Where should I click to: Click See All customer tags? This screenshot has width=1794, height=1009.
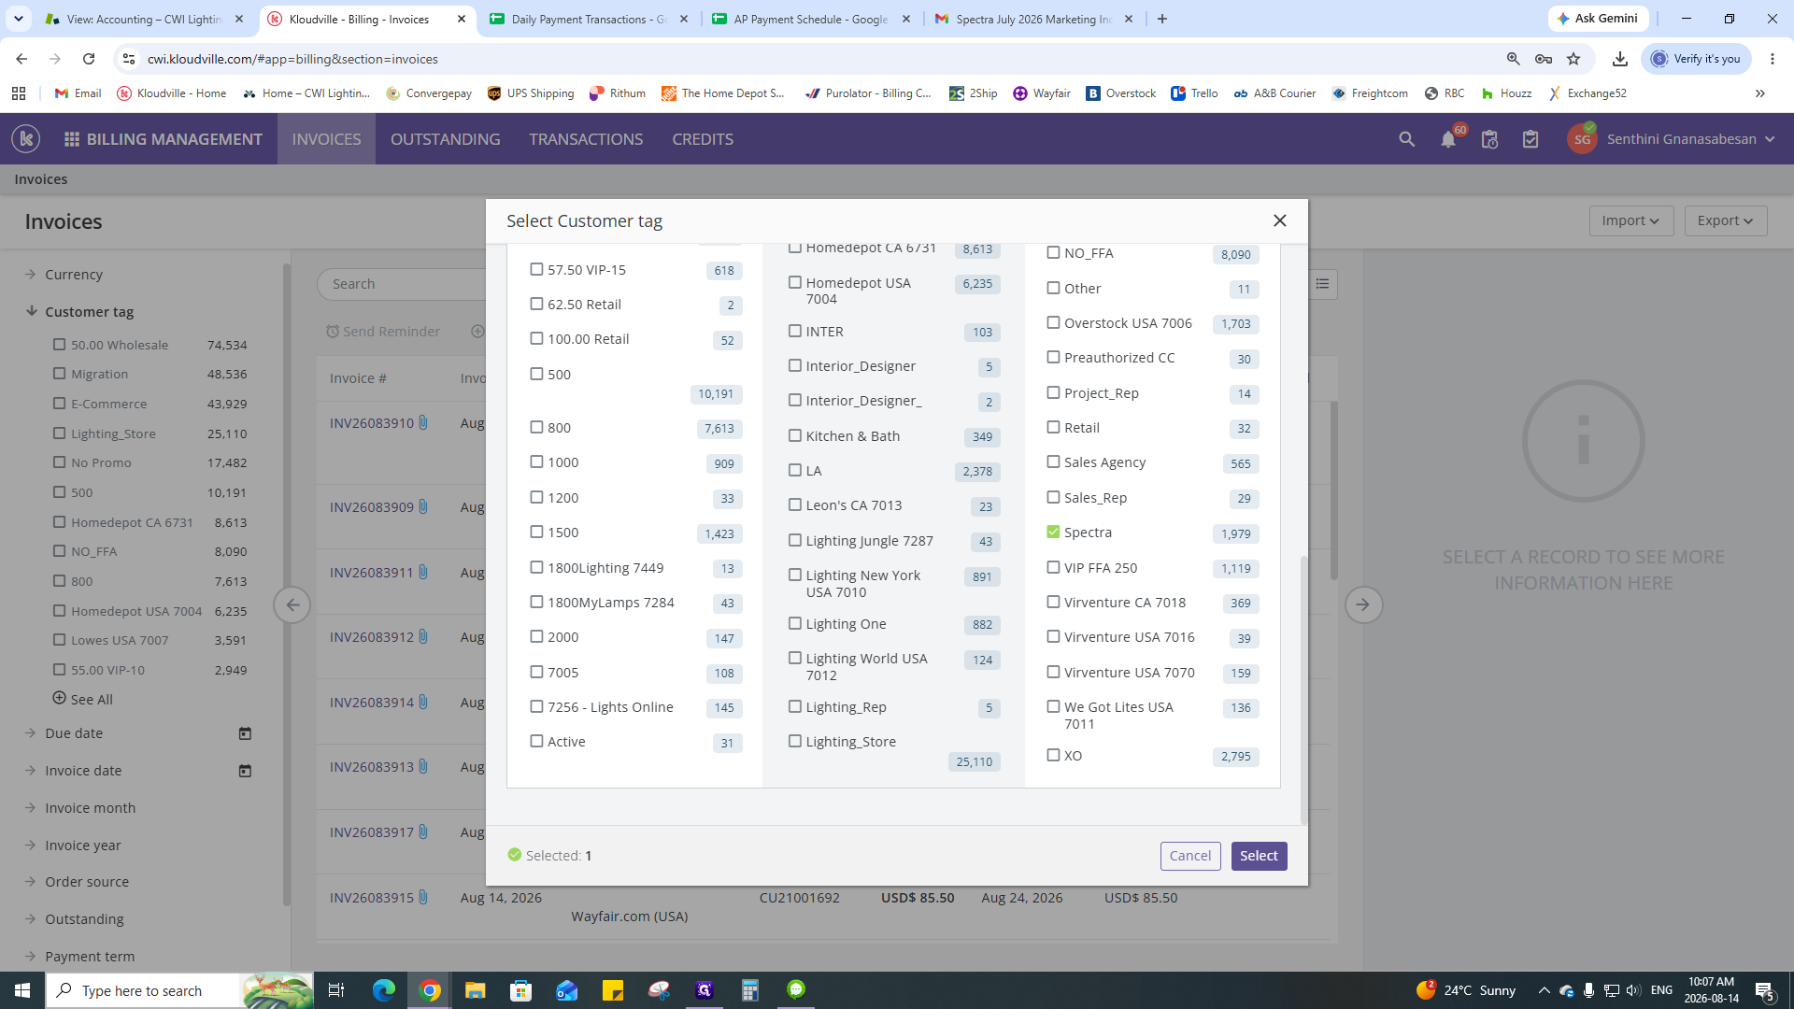click(x=82, y=699)
